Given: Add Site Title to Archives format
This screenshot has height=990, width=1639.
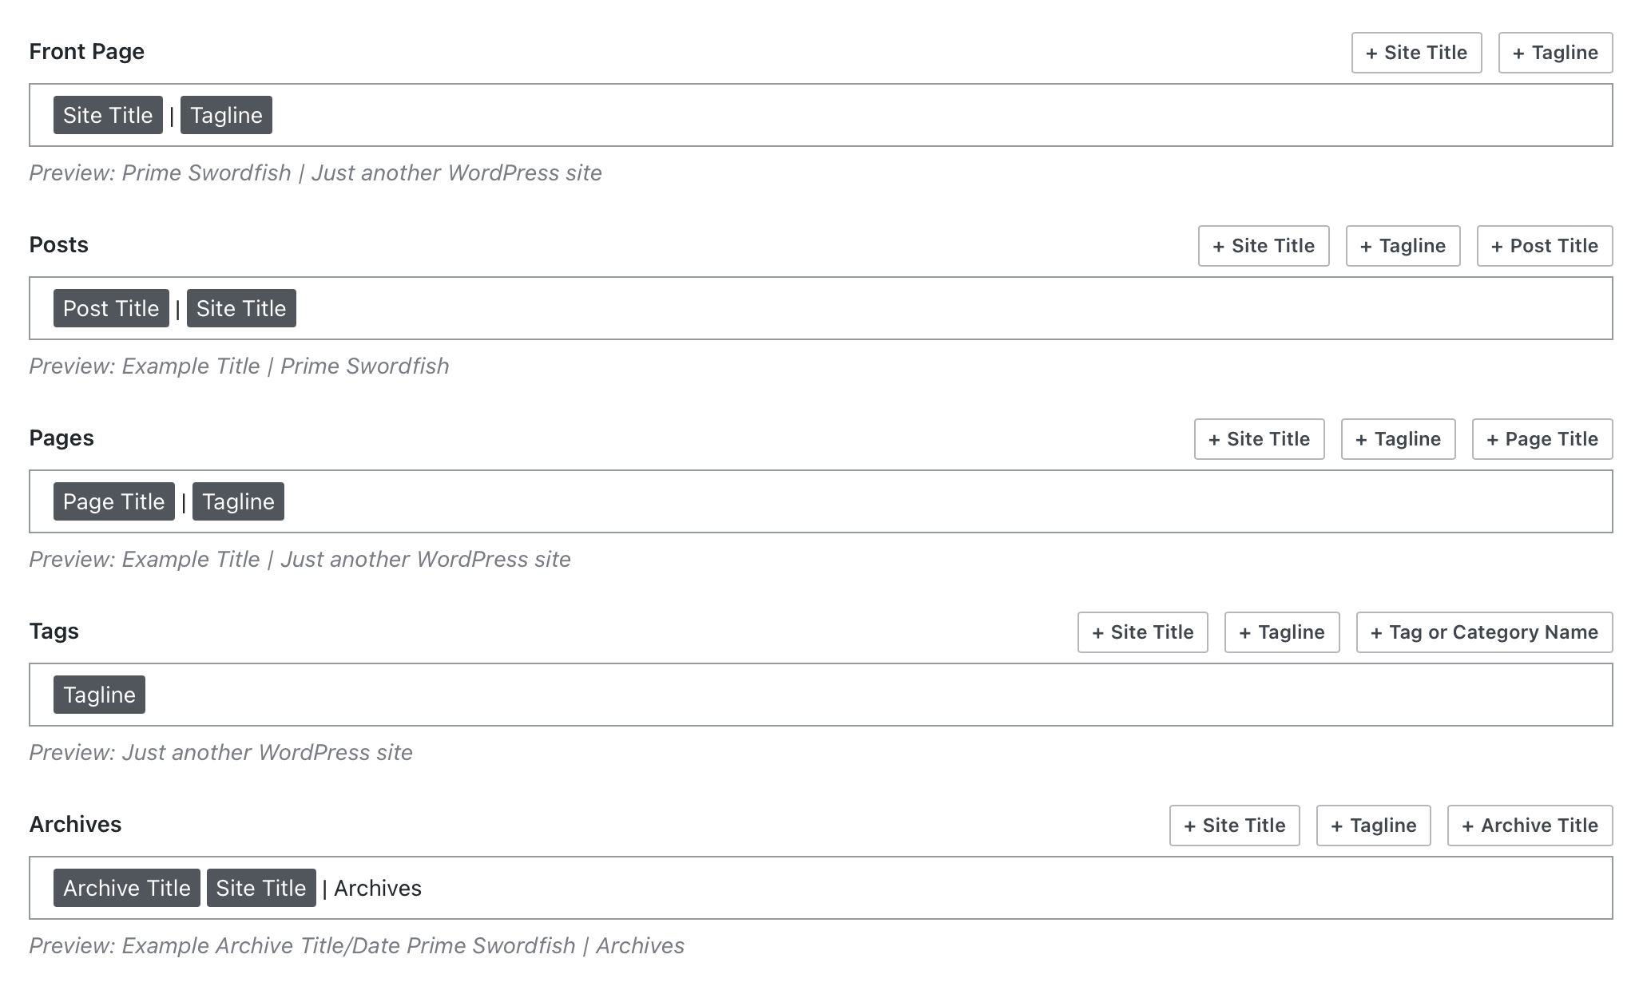Looking at the screenshot, I should (1233, 826).
